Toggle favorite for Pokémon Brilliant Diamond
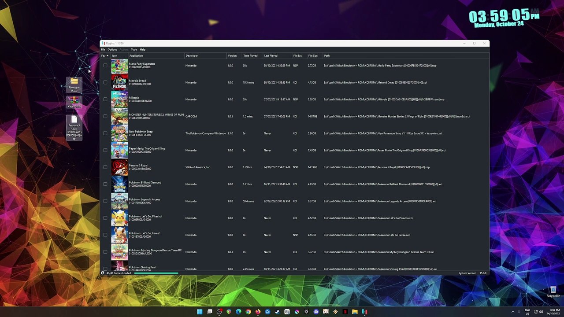Image resolution: width=564 pixels, height=317 pixels. tap(105, 184)
